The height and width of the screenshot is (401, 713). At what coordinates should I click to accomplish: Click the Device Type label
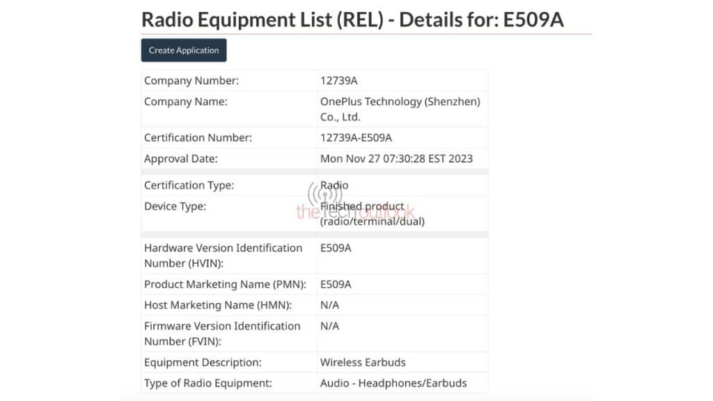175,207
